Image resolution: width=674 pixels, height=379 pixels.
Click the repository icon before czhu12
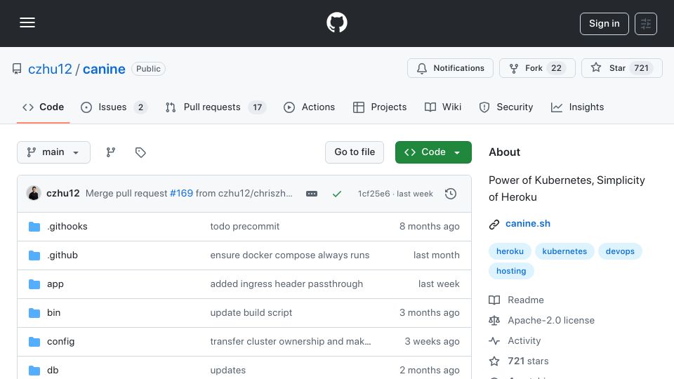[x=17, y=69]
